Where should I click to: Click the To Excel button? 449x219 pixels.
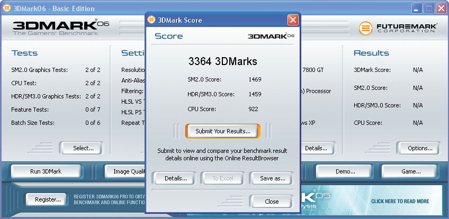(x=223, y=178)
